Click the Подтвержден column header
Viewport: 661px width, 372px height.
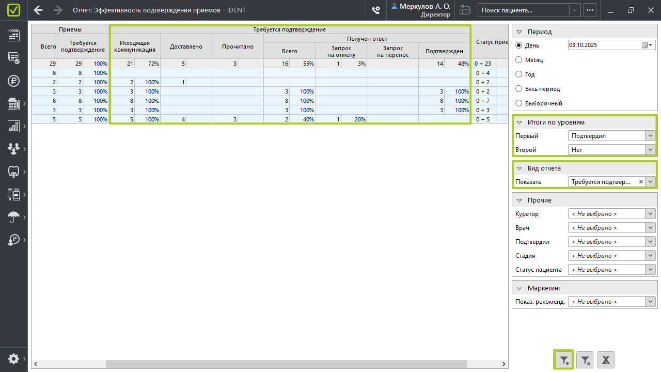point(444,51)
